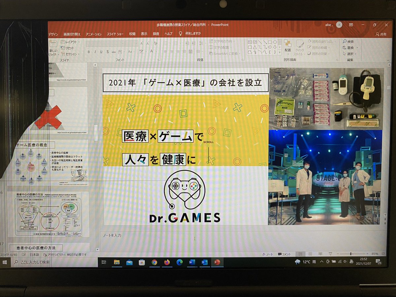
Task: Click the 85% zoom level
Action: [375, 254]
